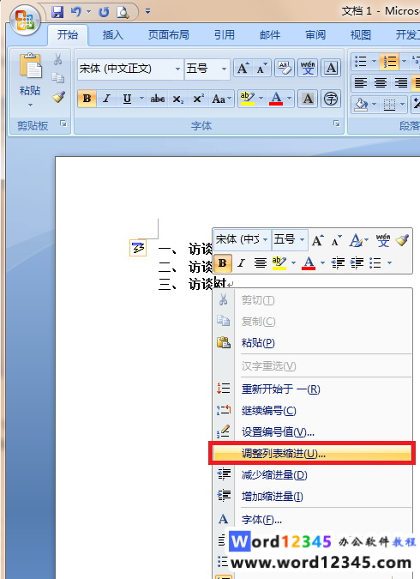This screenshot has width=420, height=579.
Task: Open the font group dialog launcher
Action: [337, 124]
